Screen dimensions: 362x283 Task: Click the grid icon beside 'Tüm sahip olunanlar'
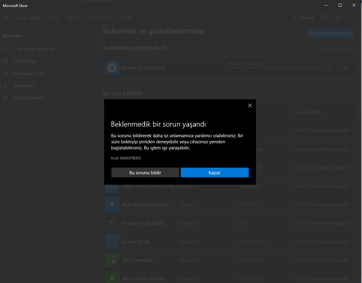pos(5,49)
